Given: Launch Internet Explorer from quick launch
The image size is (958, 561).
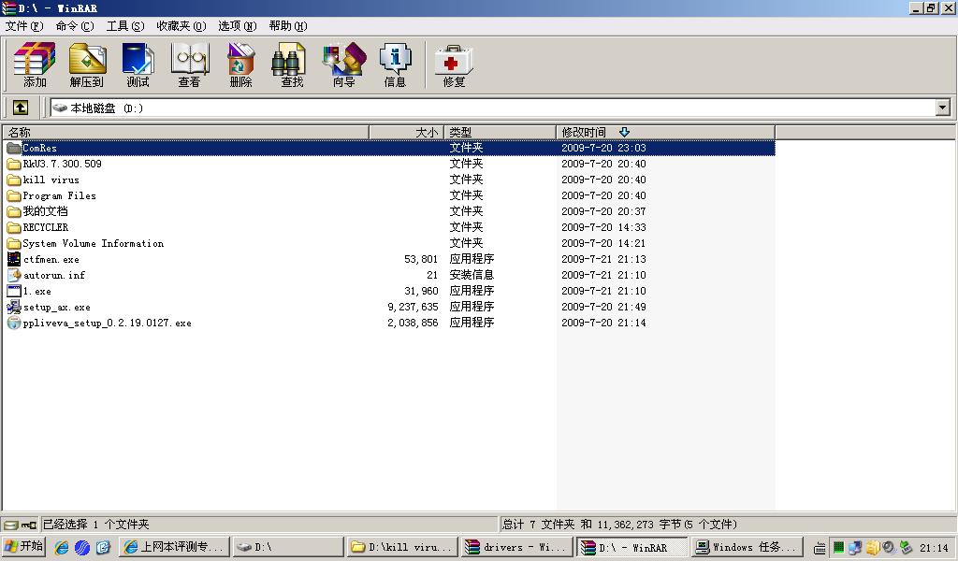Looking at the screenshot, I should coord(61,548).
